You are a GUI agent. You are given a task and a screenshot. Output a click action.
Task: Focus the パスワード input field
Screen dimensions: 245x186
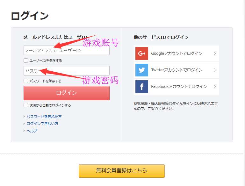(67, 71)
